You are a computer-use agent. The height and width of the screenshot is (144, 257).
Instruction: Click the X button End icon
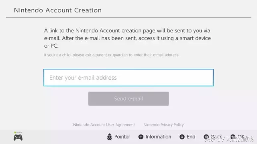182,137
